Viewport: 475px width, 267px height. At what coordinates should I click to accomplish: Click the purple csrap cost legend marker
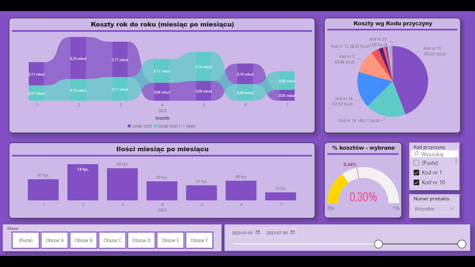129,126
